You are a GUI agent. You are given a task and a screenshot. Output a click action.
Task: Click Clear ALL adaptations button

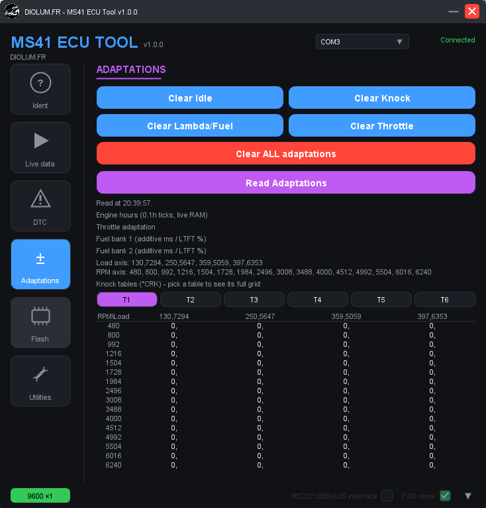(286, 154)
